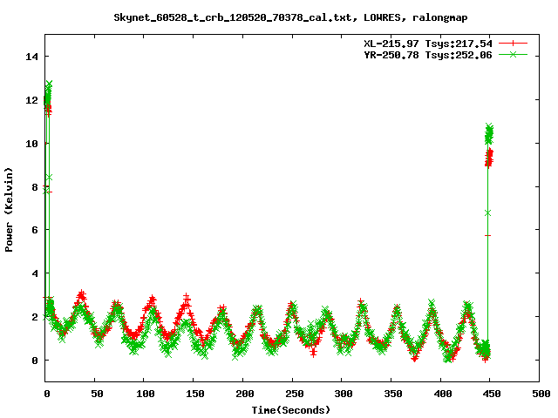Click x-axis tick label 300
The height and width of the screenshot is (418, 558).
click(x=344, y=394)
